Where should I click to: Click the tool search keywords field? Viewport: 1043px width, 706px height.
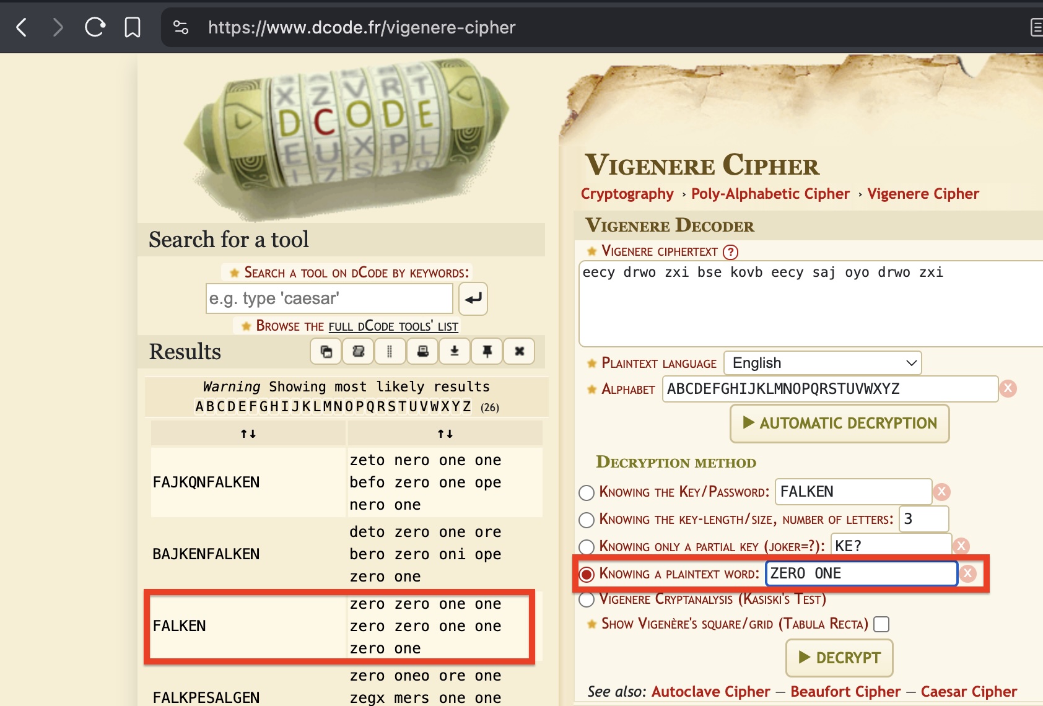tap(329, 299)
